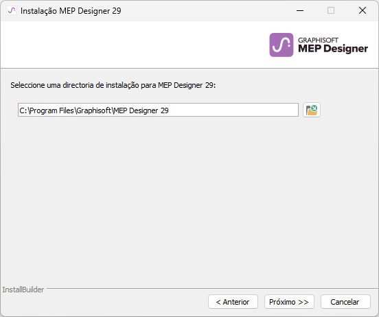This screenshot has height=317, width=379.
Task: Cancel the installation with Cancelar
Action: point(345,301)
